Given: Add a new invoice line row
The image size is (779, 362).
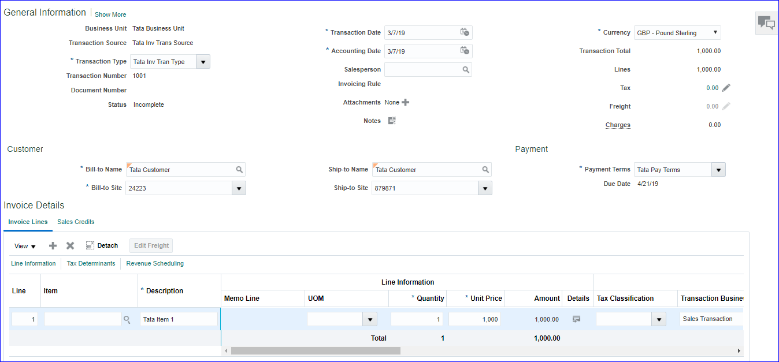Looking at the screenshot, I should tap(53, 245).
